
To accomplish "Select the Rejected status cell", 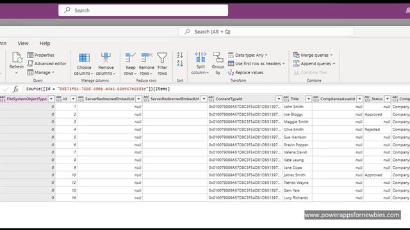I will pyautogui.click(x=377, y=129).
